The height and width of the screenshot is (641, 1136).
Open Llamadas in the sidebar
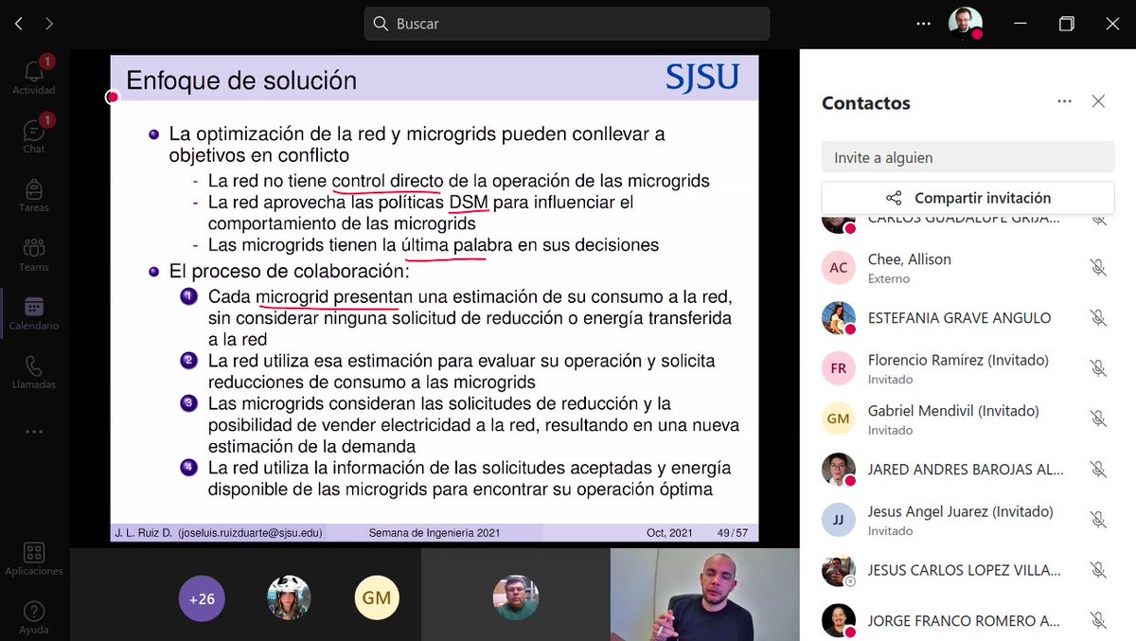click(x=34, y=371)
